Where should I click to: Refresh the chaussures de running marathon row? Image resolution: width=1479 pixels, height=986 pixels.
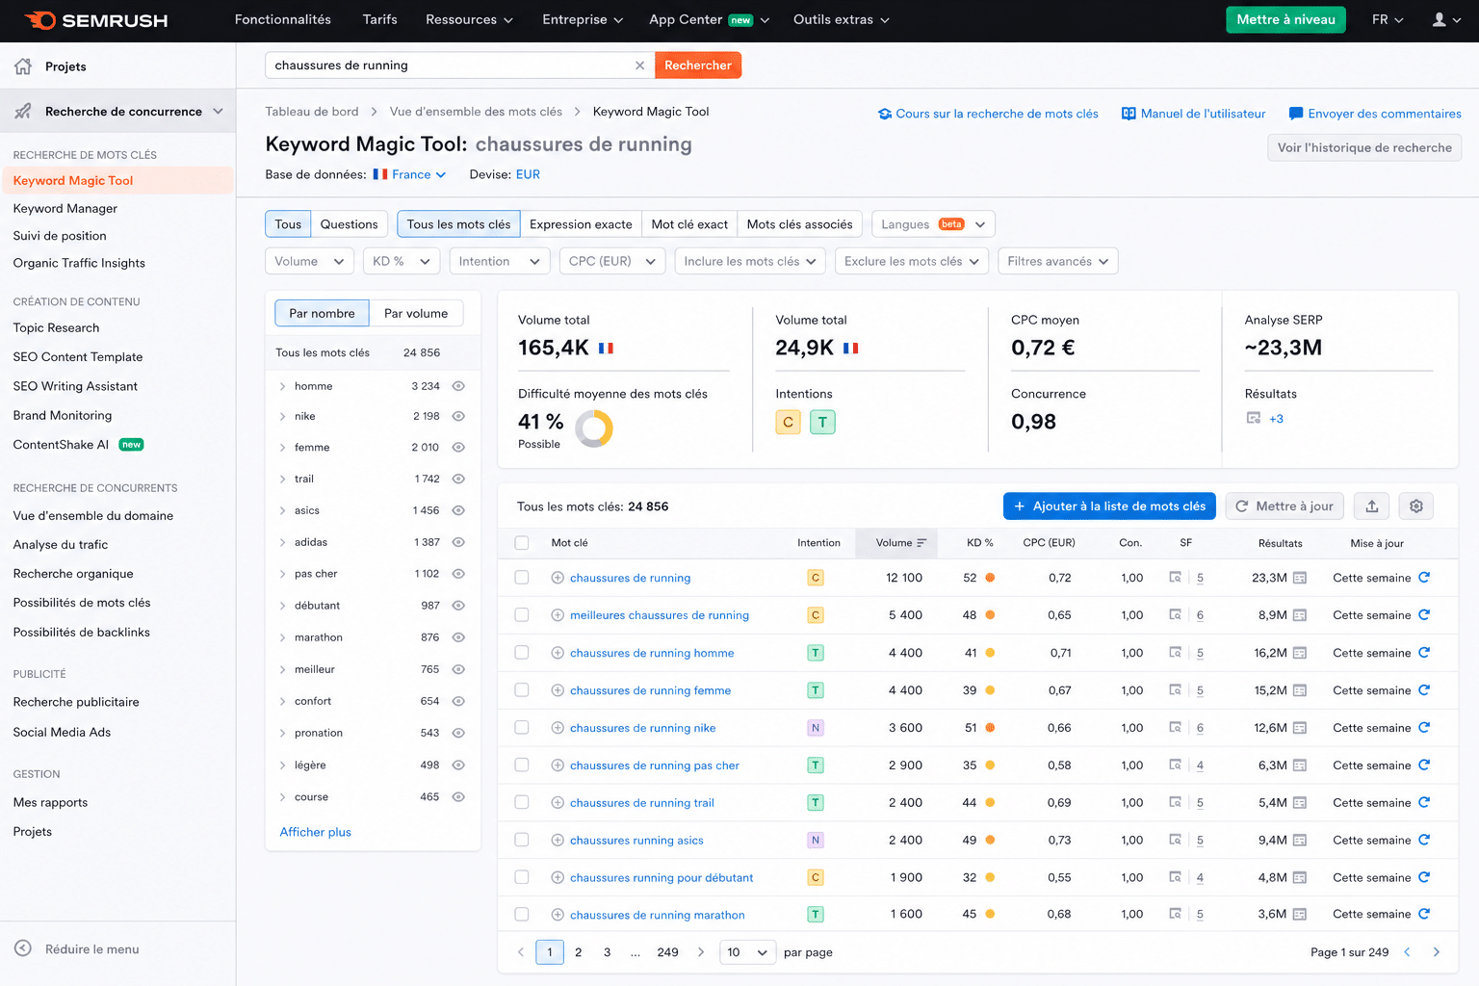tap(1424, 915)
